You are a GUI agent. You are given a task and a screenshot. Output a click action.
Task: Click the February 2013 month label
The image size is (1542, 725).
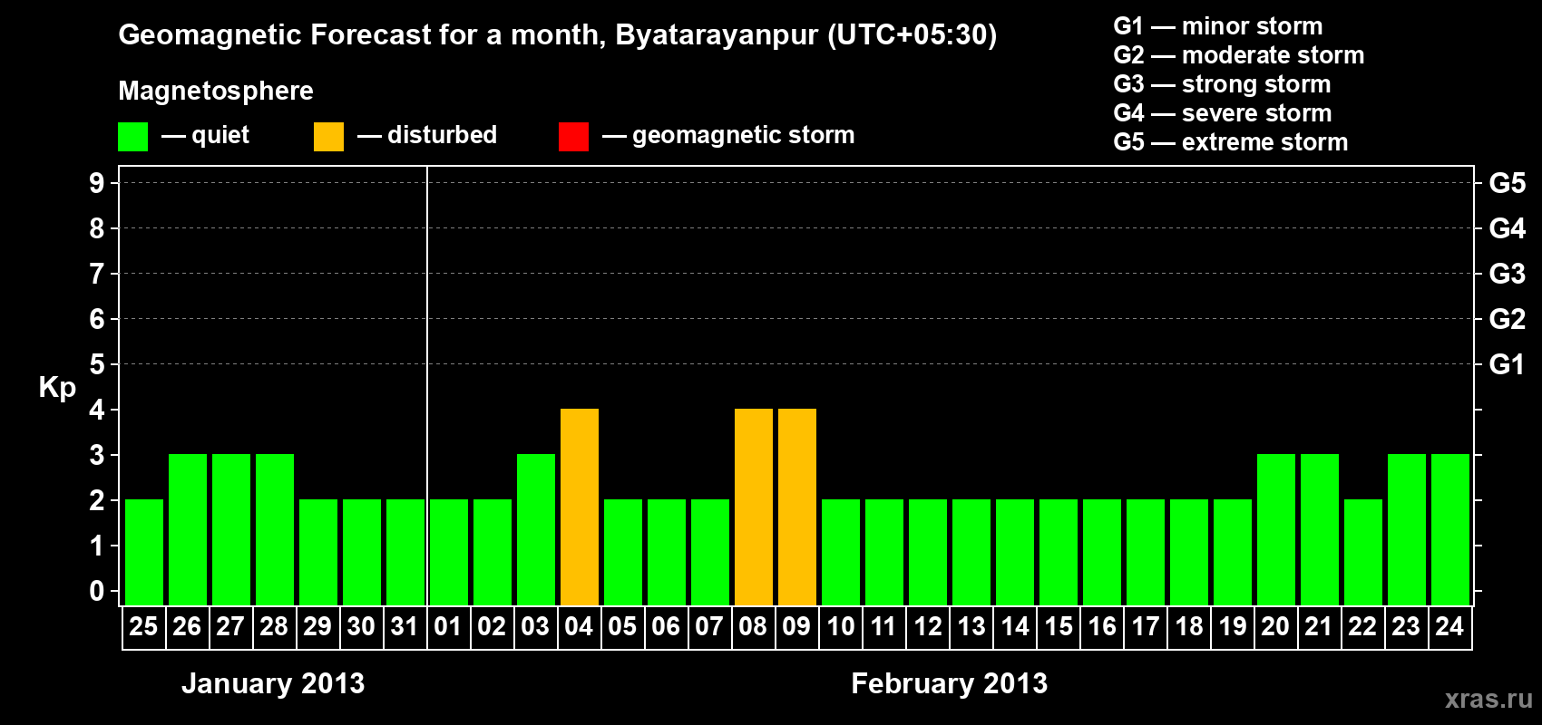pos(950,683)
